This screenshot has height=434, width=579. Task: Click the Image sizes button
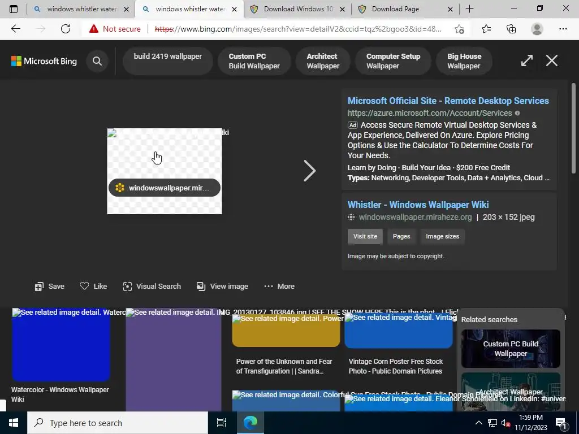442,237
